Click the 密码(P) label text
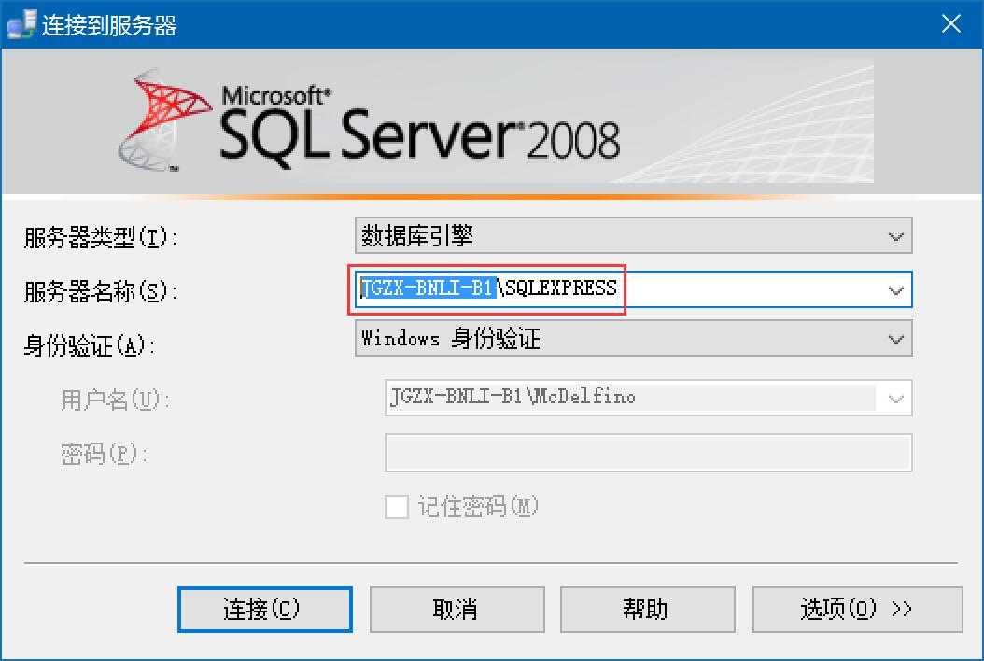Screen dimensions: 984x661 (104, 453)
